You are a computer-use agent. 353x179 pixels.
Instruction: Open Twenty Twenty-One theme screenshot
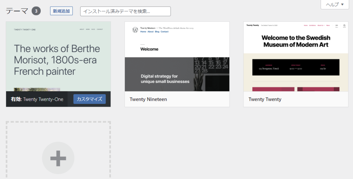(58, 56)
